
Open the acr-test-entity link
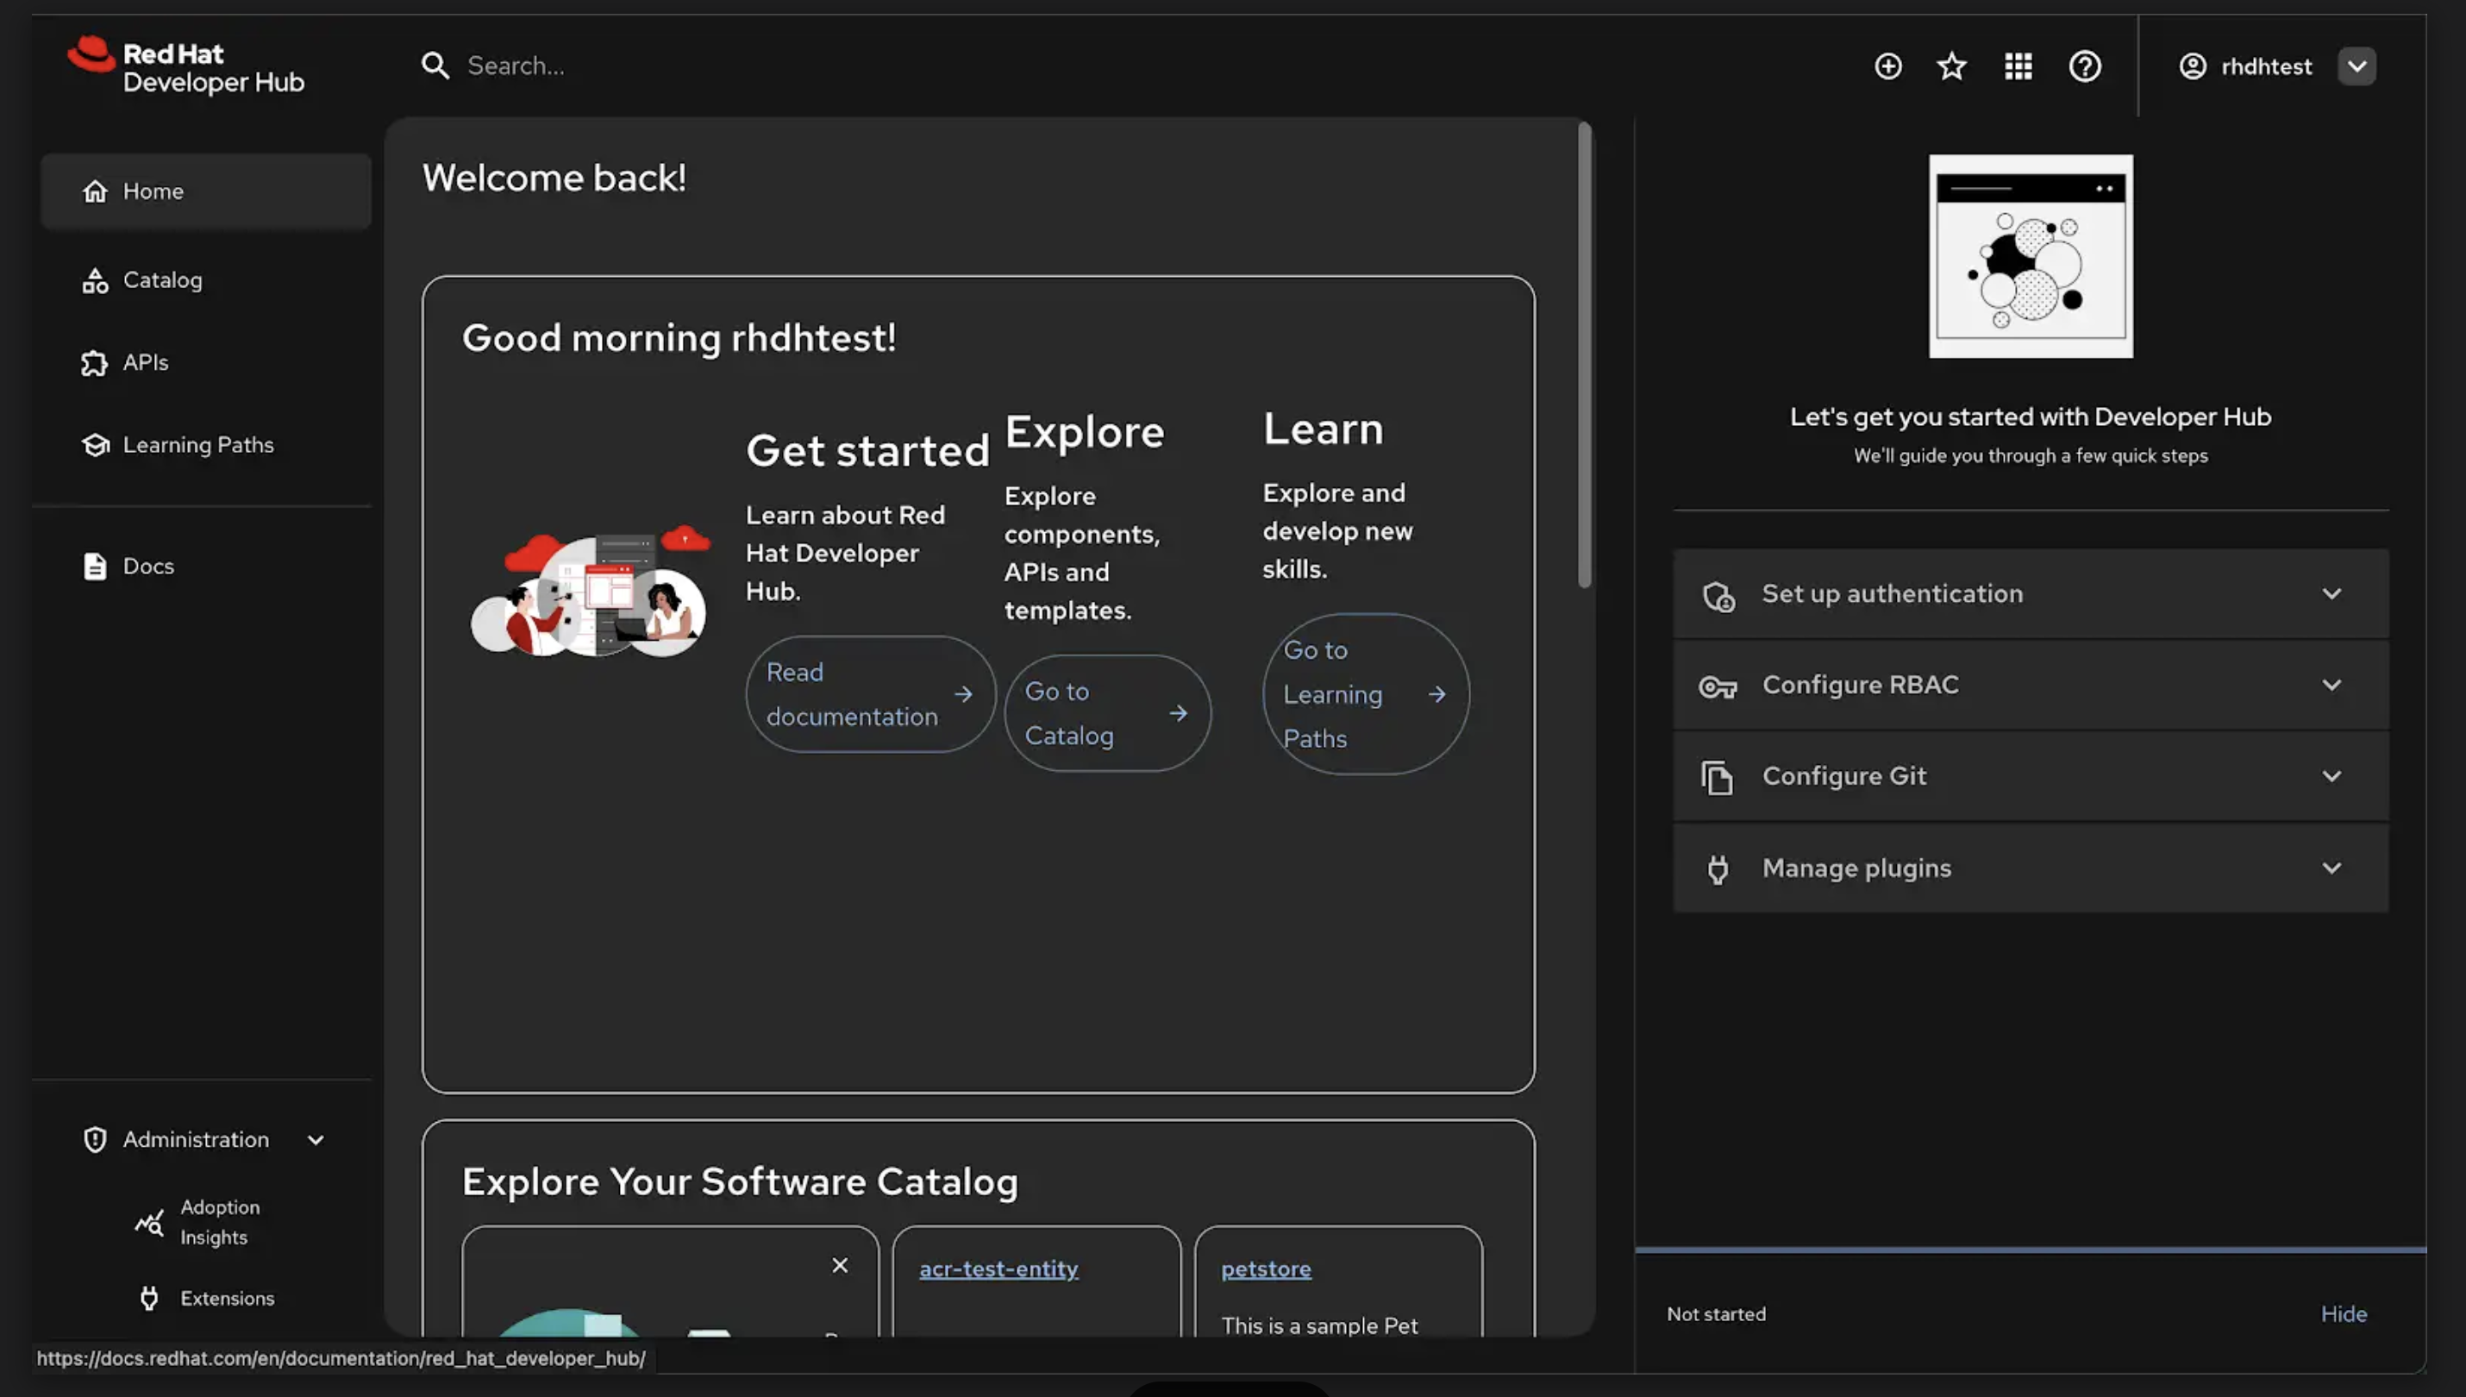tap(998, 1269)
